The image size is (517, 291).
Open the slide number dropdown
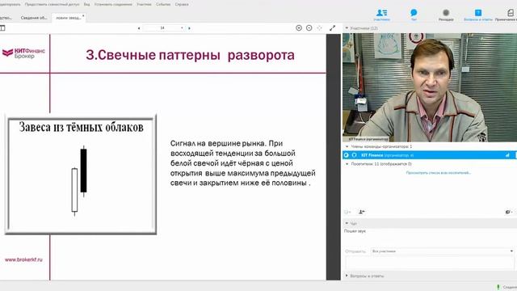click(x=182, y=28)
